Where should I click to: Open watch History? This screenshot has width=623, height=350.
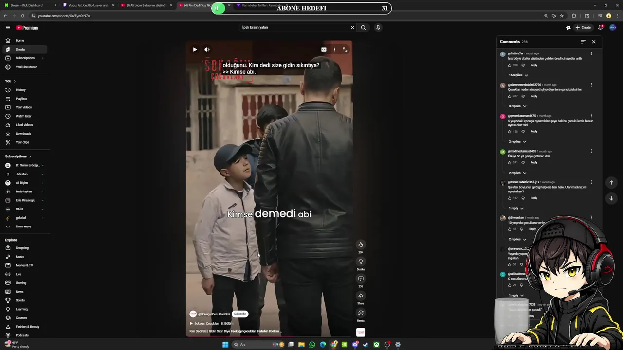[x=24, y=90]
